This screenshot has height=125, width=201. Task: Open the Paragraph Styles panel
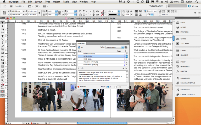click(187, 83)
